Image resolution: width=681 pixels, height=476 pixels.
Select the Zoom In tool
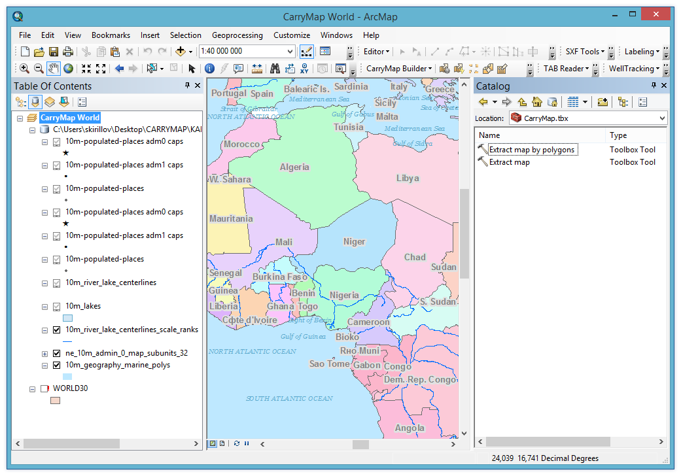pos(24,69)
